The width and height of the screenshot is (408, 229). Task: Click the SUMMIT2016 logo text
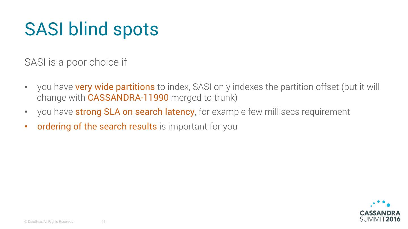click(x=380, y=219)
